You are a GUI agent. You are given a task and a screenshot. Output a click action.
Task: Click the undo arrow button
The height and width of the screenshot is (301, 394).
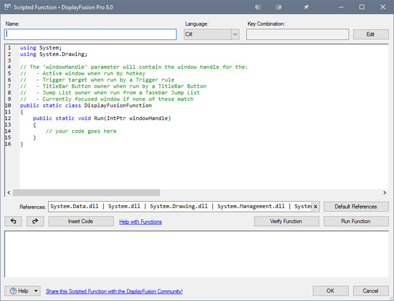pyautogui.click(x=13, y=221)
